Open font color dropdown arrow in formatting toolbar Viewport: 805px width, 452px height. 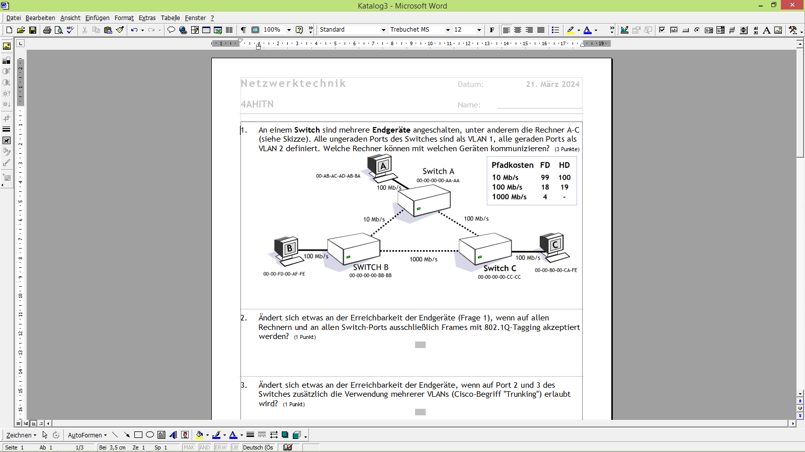point(596,30)
